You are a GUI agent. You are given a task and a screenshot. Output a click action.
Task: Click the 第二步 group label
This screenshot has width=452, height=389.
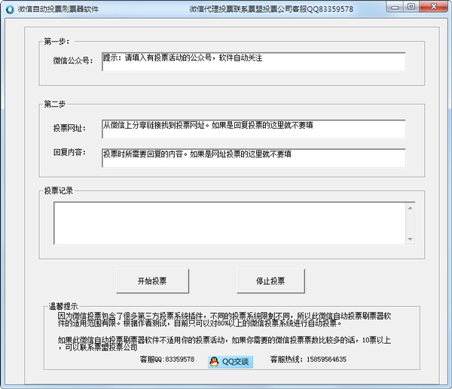[55, 104]
